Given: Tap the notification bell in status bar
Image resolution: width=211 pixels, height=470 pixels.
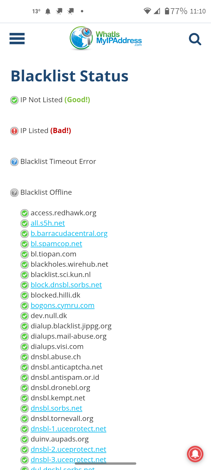Looking at the screenshot, I should [48, 11].
